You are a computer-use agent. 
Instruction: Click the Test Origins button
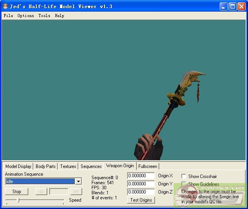pyautogui.click(x=141, y=200)
